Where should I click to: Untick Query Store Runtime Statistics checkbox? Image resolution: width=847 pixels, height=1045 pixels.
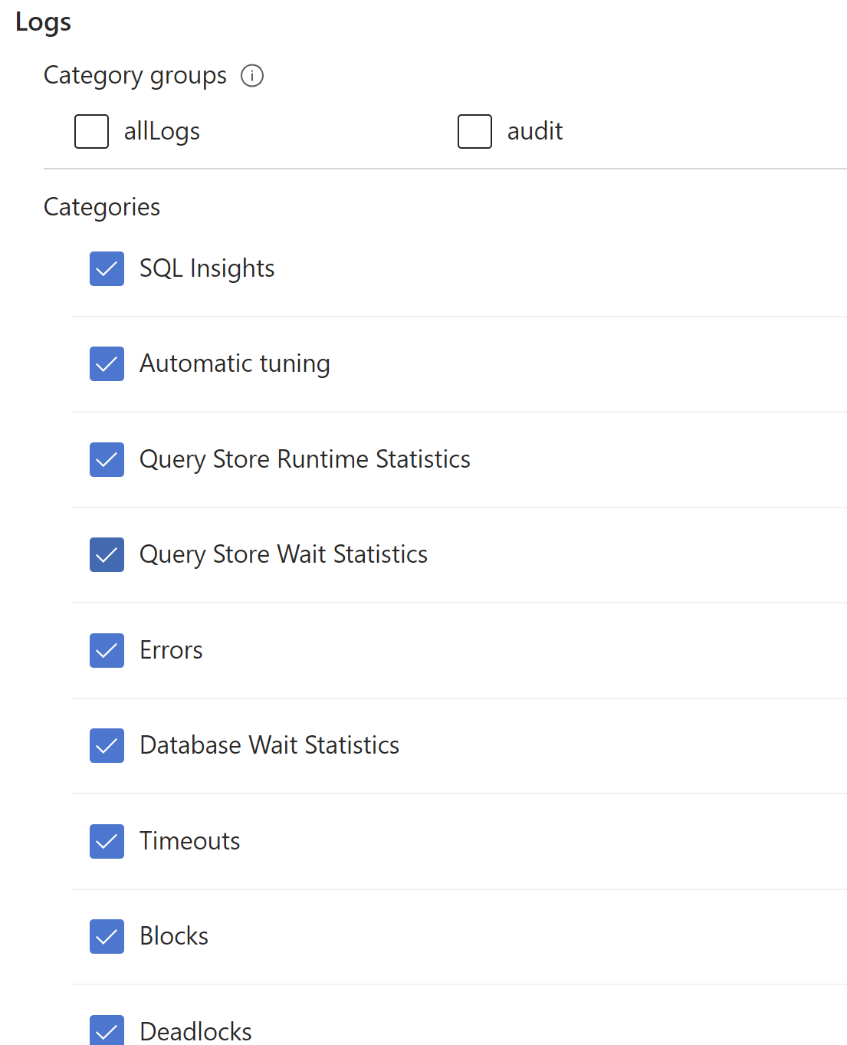[x=107, y=459]
